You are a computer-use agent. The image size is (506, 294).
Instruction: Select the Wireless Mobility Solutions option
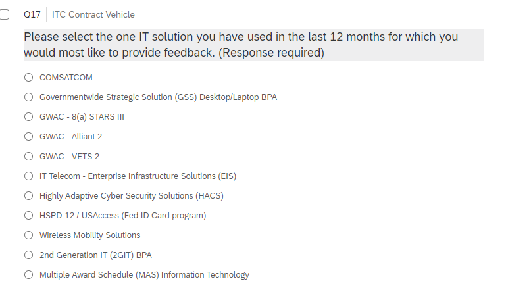pos(28,235)
